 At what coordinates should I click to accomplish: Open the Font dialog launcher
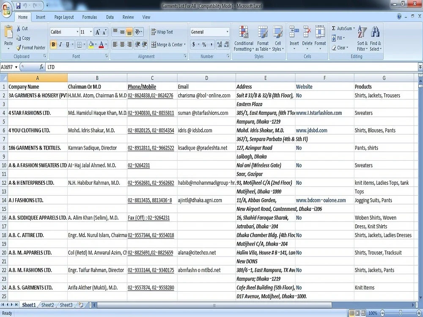pyautogui.click(x=107, y=56)
